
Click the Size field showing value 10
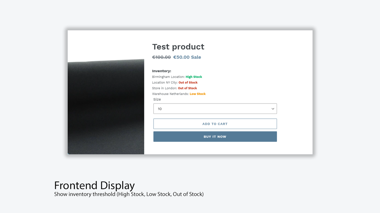click(x=178, y=109)
